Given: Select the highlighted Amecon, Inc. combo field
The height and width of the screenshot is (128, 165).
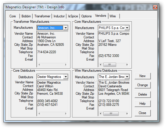Looking at the screenshot, I should [x=50, y=28].
